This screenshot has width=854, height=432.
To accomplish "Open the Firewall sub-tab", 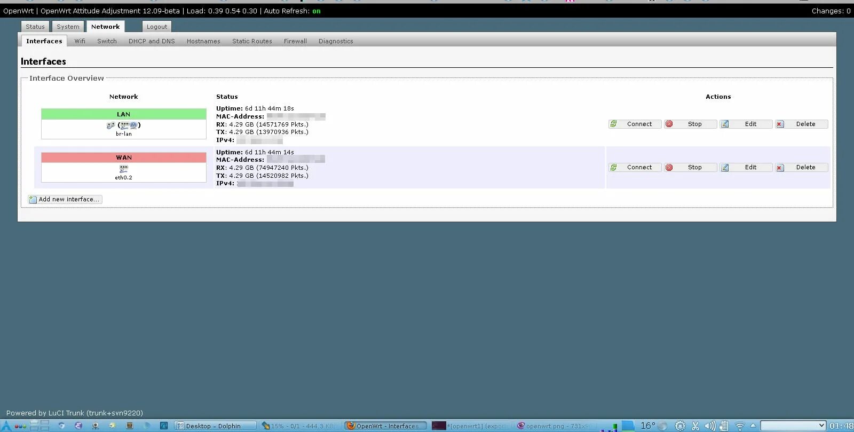I will tap(295, 41).
